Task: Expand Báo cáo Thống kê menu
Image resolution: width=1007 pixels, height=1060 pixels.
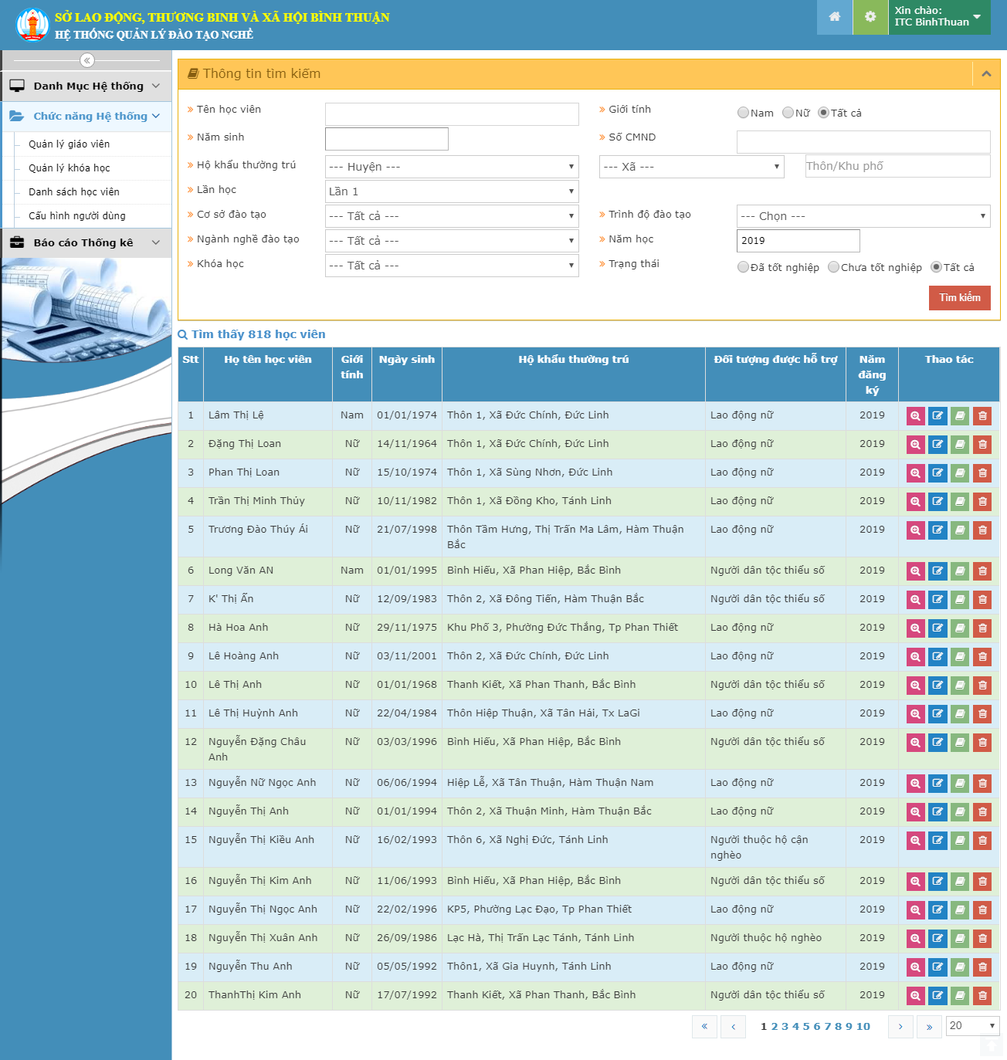Action: 86,242
